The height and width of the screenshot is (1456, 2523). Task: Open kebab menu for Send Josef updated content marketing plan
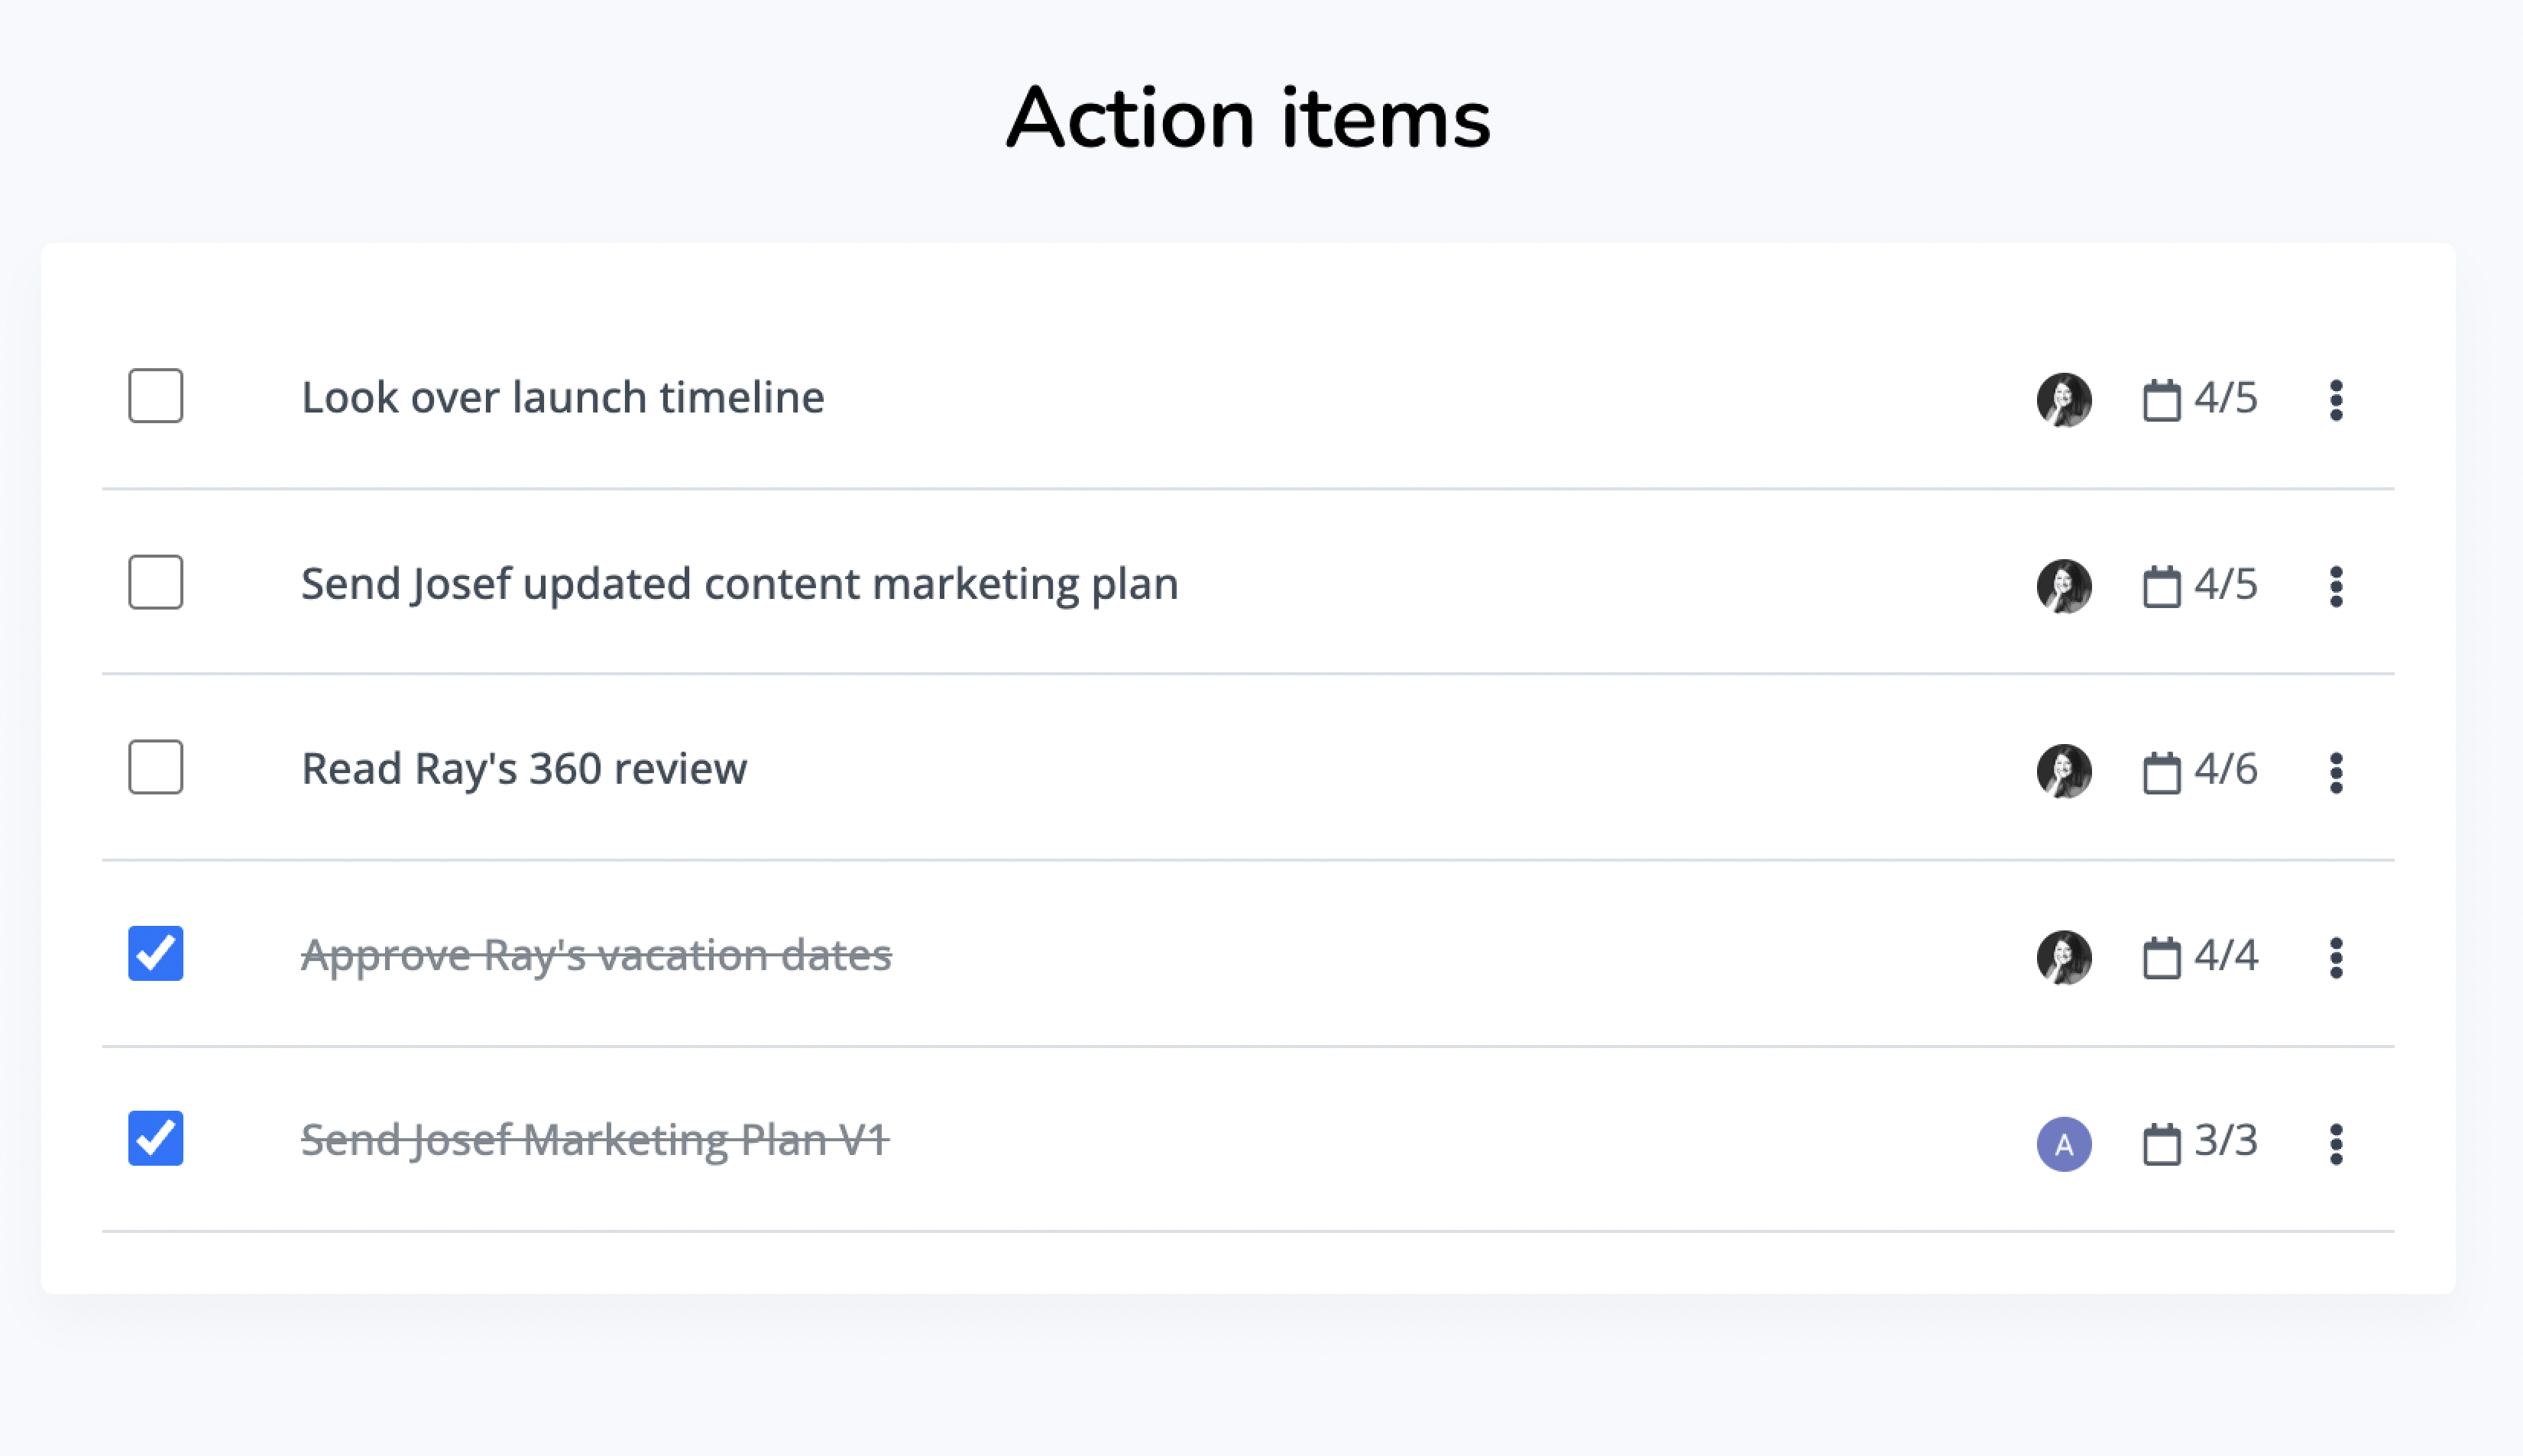pos(2335,586)
